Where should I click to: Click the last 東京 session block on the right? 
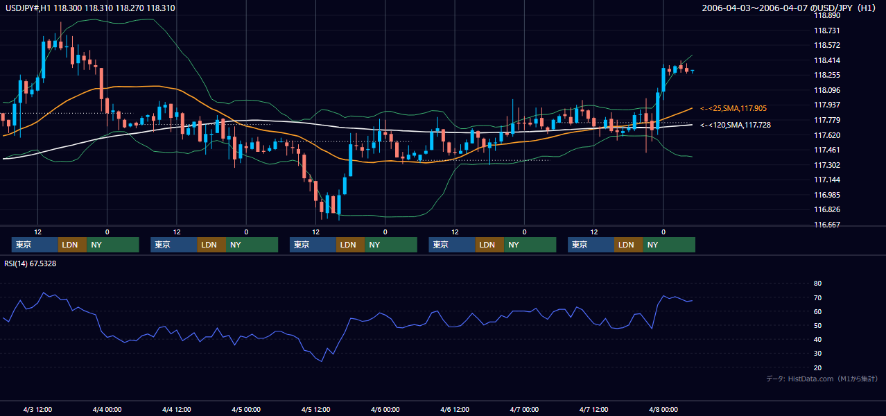coord(591,245)
